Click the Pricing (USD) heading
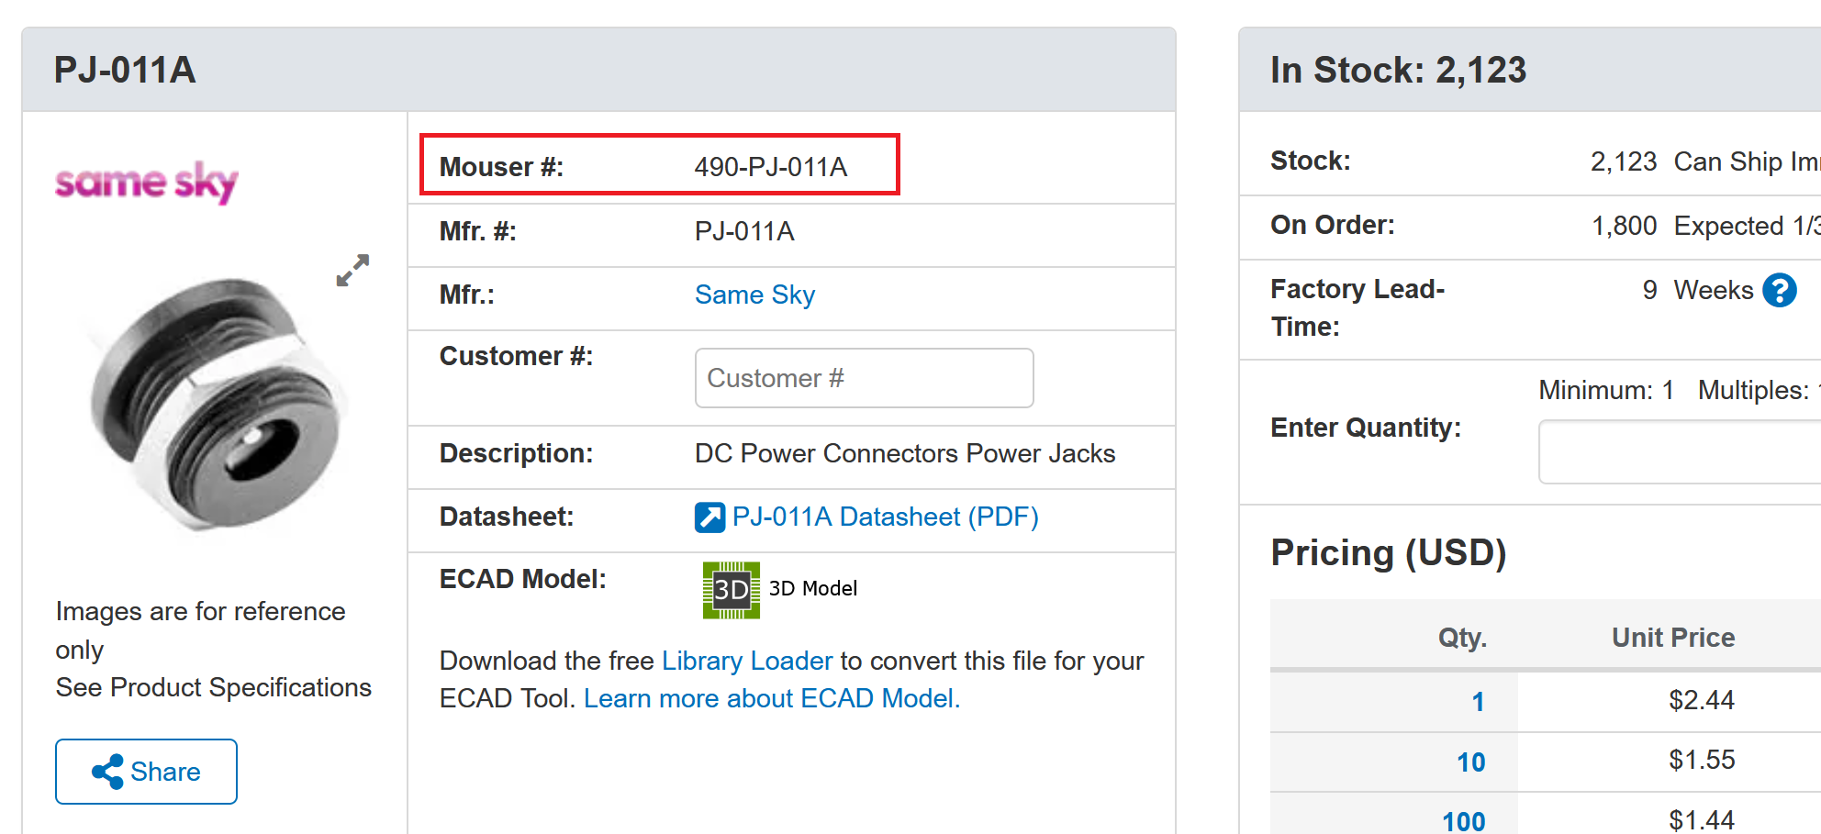This screenshot has height=834, width=1821. [1388, 552]
